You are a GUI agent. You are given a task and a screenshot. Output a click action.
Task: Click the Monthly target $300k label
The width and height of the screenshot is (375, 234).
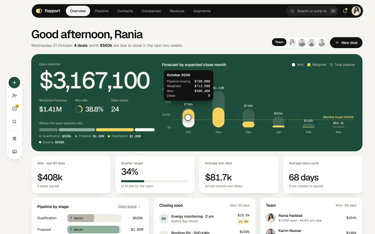click(x=338, y=117)
